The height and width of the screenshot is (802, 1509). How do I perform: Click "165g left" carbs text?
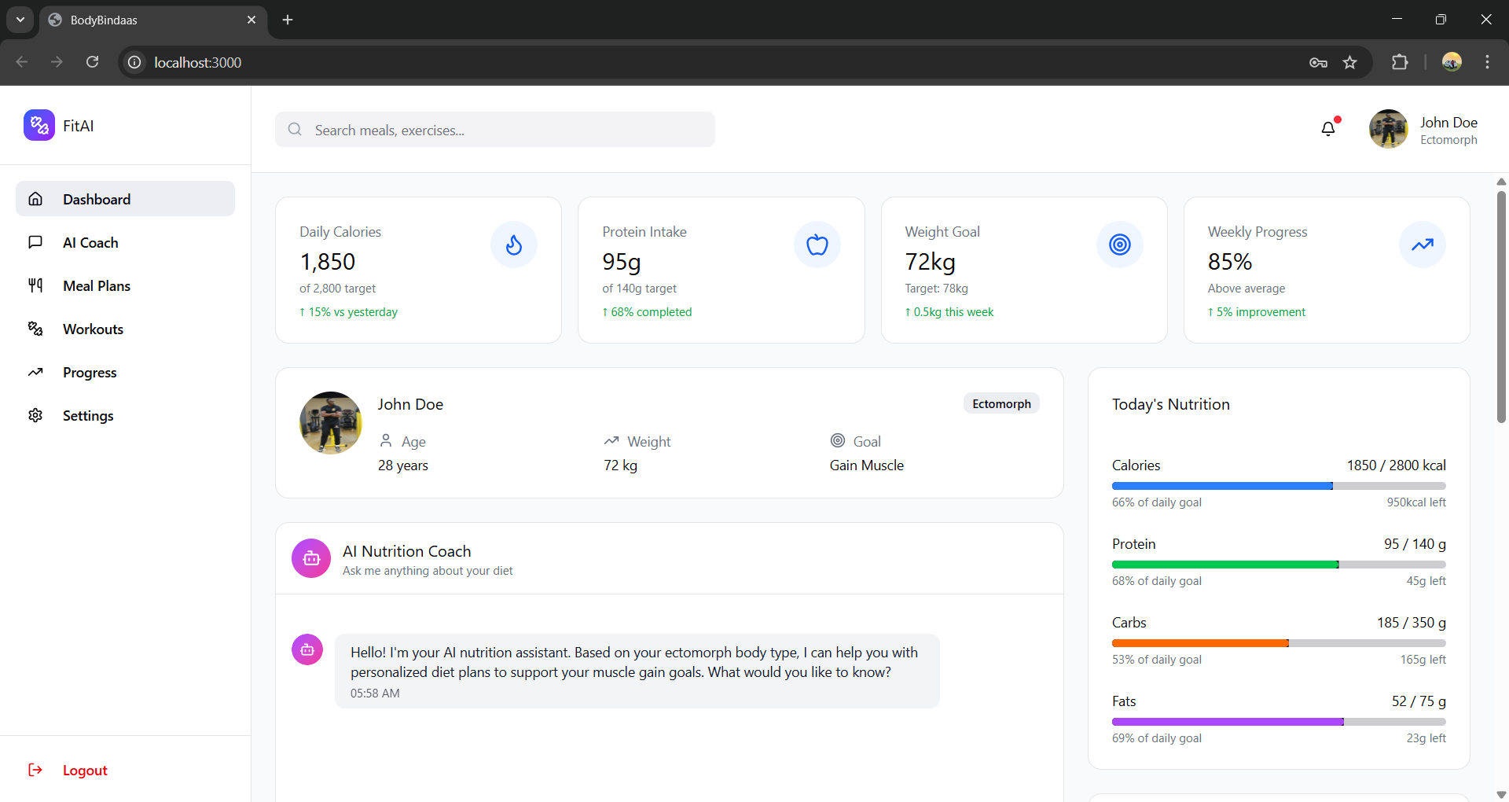(1423, 660)
